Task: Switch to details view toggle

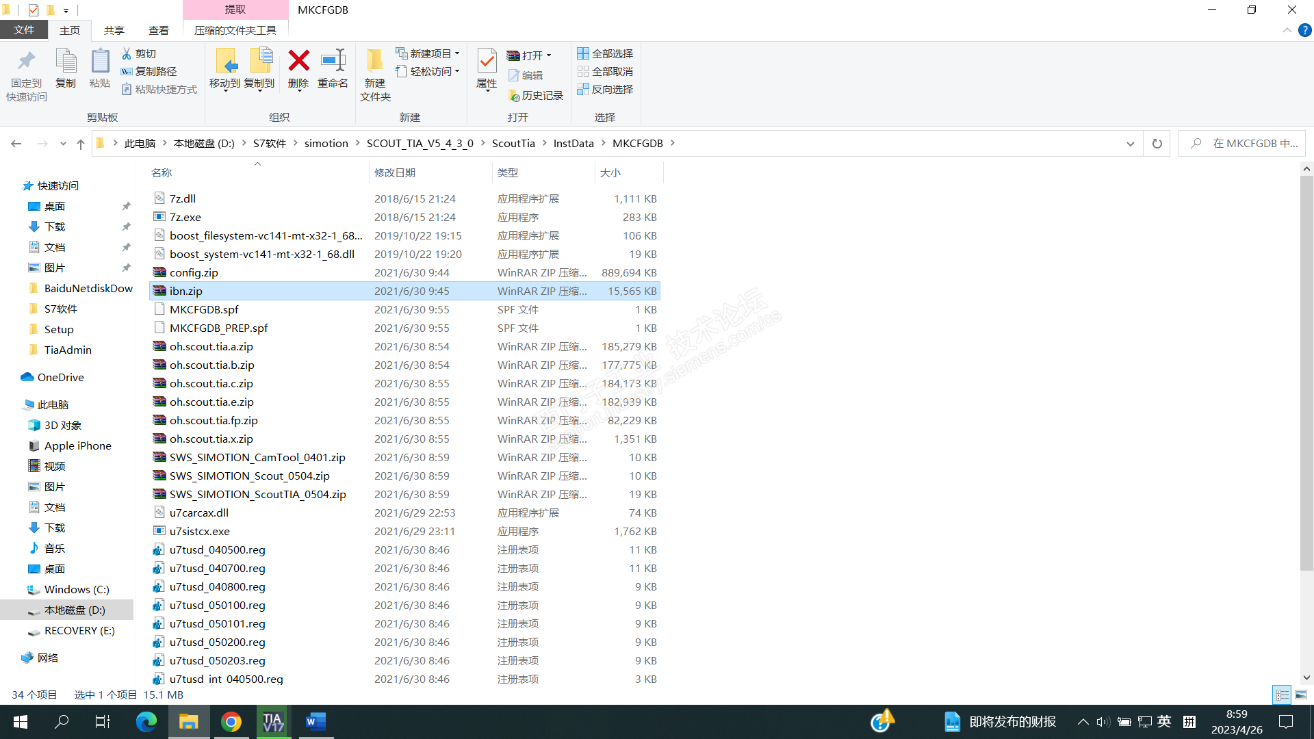Action: coord(1282,695)
